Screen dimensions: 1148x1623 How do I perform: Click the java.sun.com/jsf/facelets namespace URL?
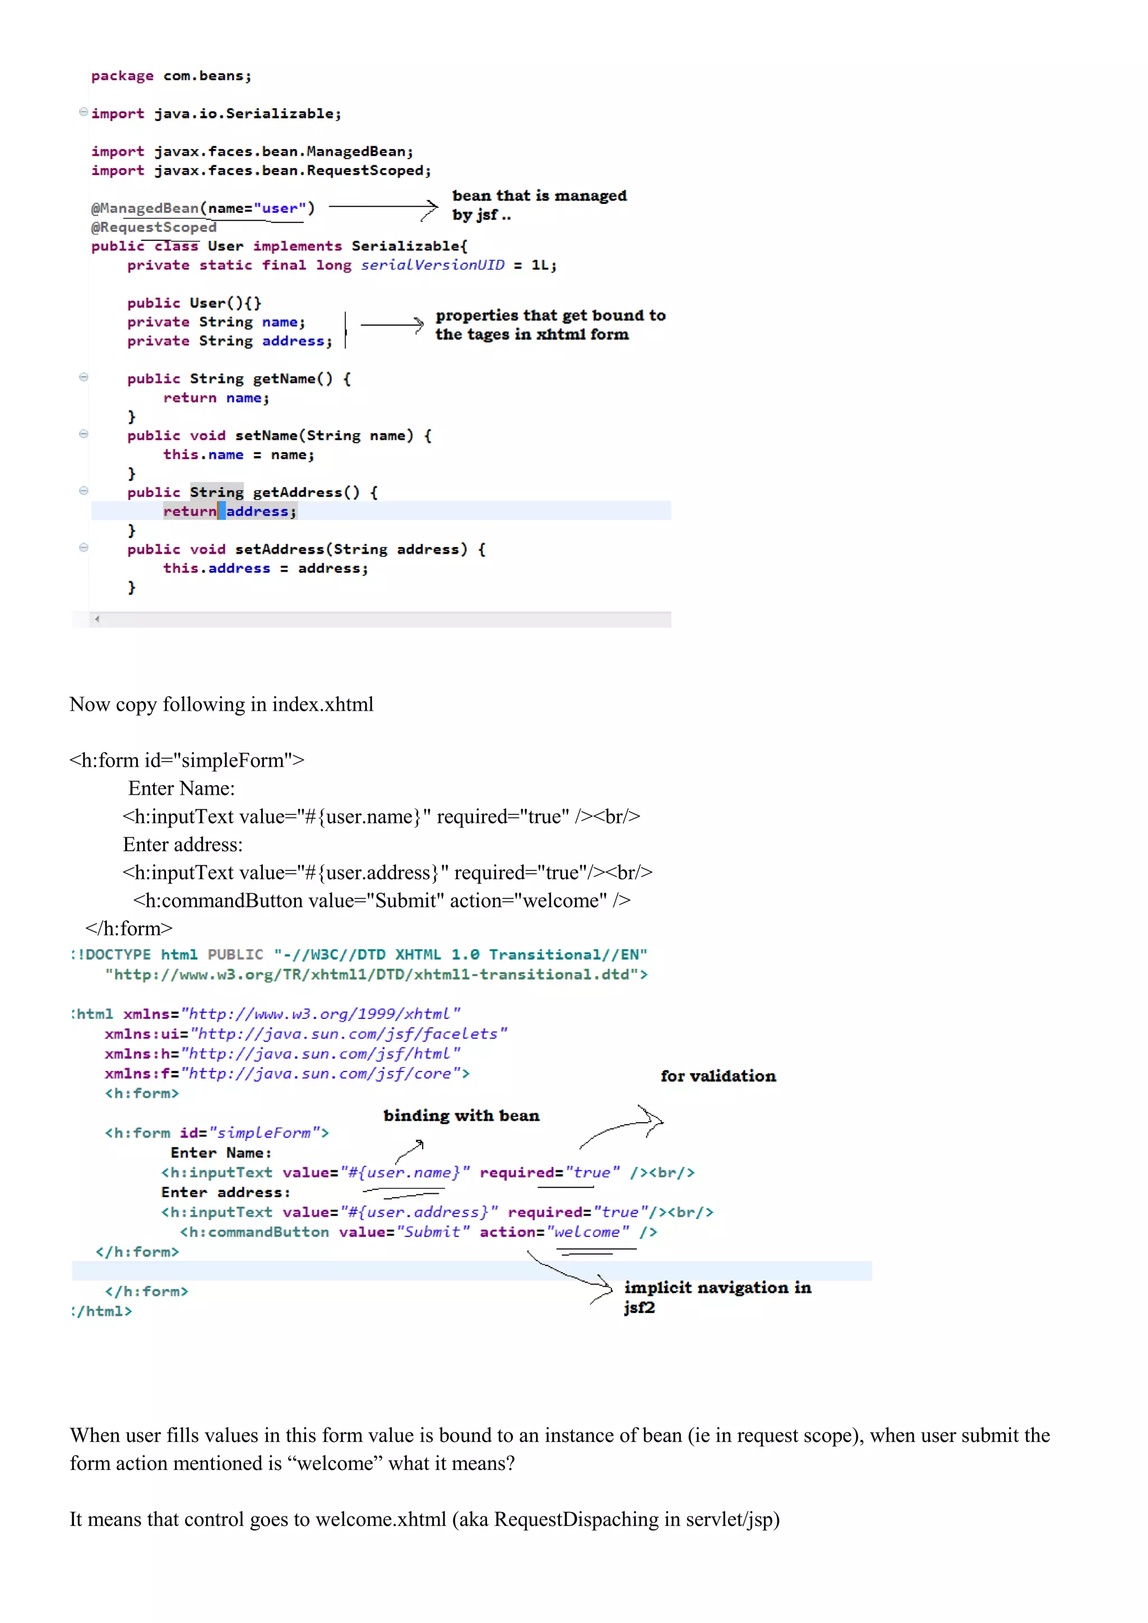coord(349,1034)
